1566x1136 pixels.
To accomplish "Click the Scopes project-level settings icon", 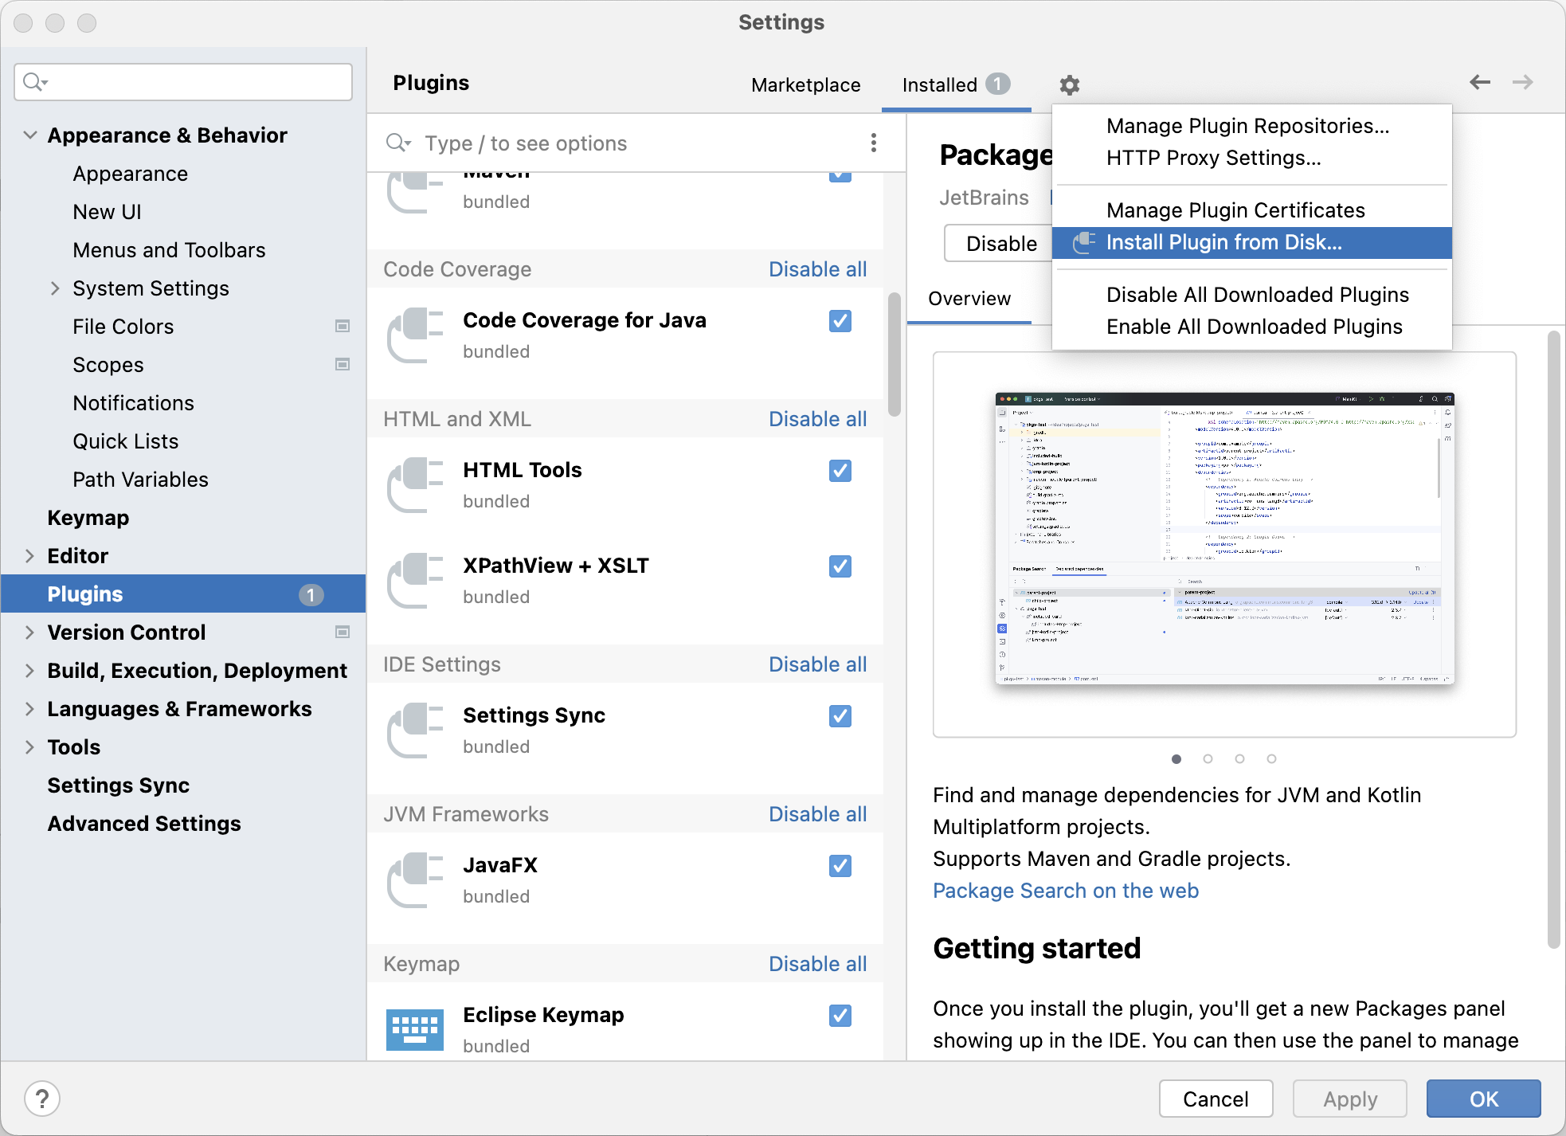I will pos(343,364).
